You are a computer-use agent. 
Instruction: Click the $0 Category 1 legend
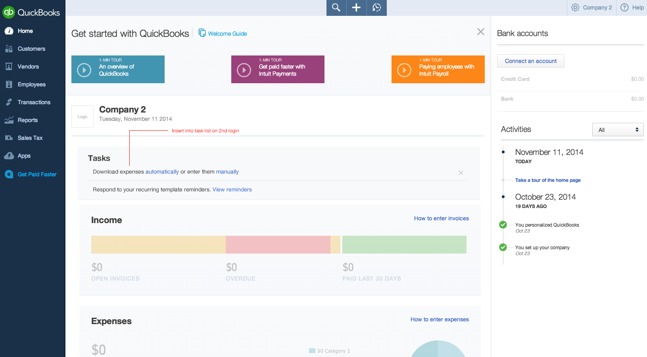tap(330, 351)
